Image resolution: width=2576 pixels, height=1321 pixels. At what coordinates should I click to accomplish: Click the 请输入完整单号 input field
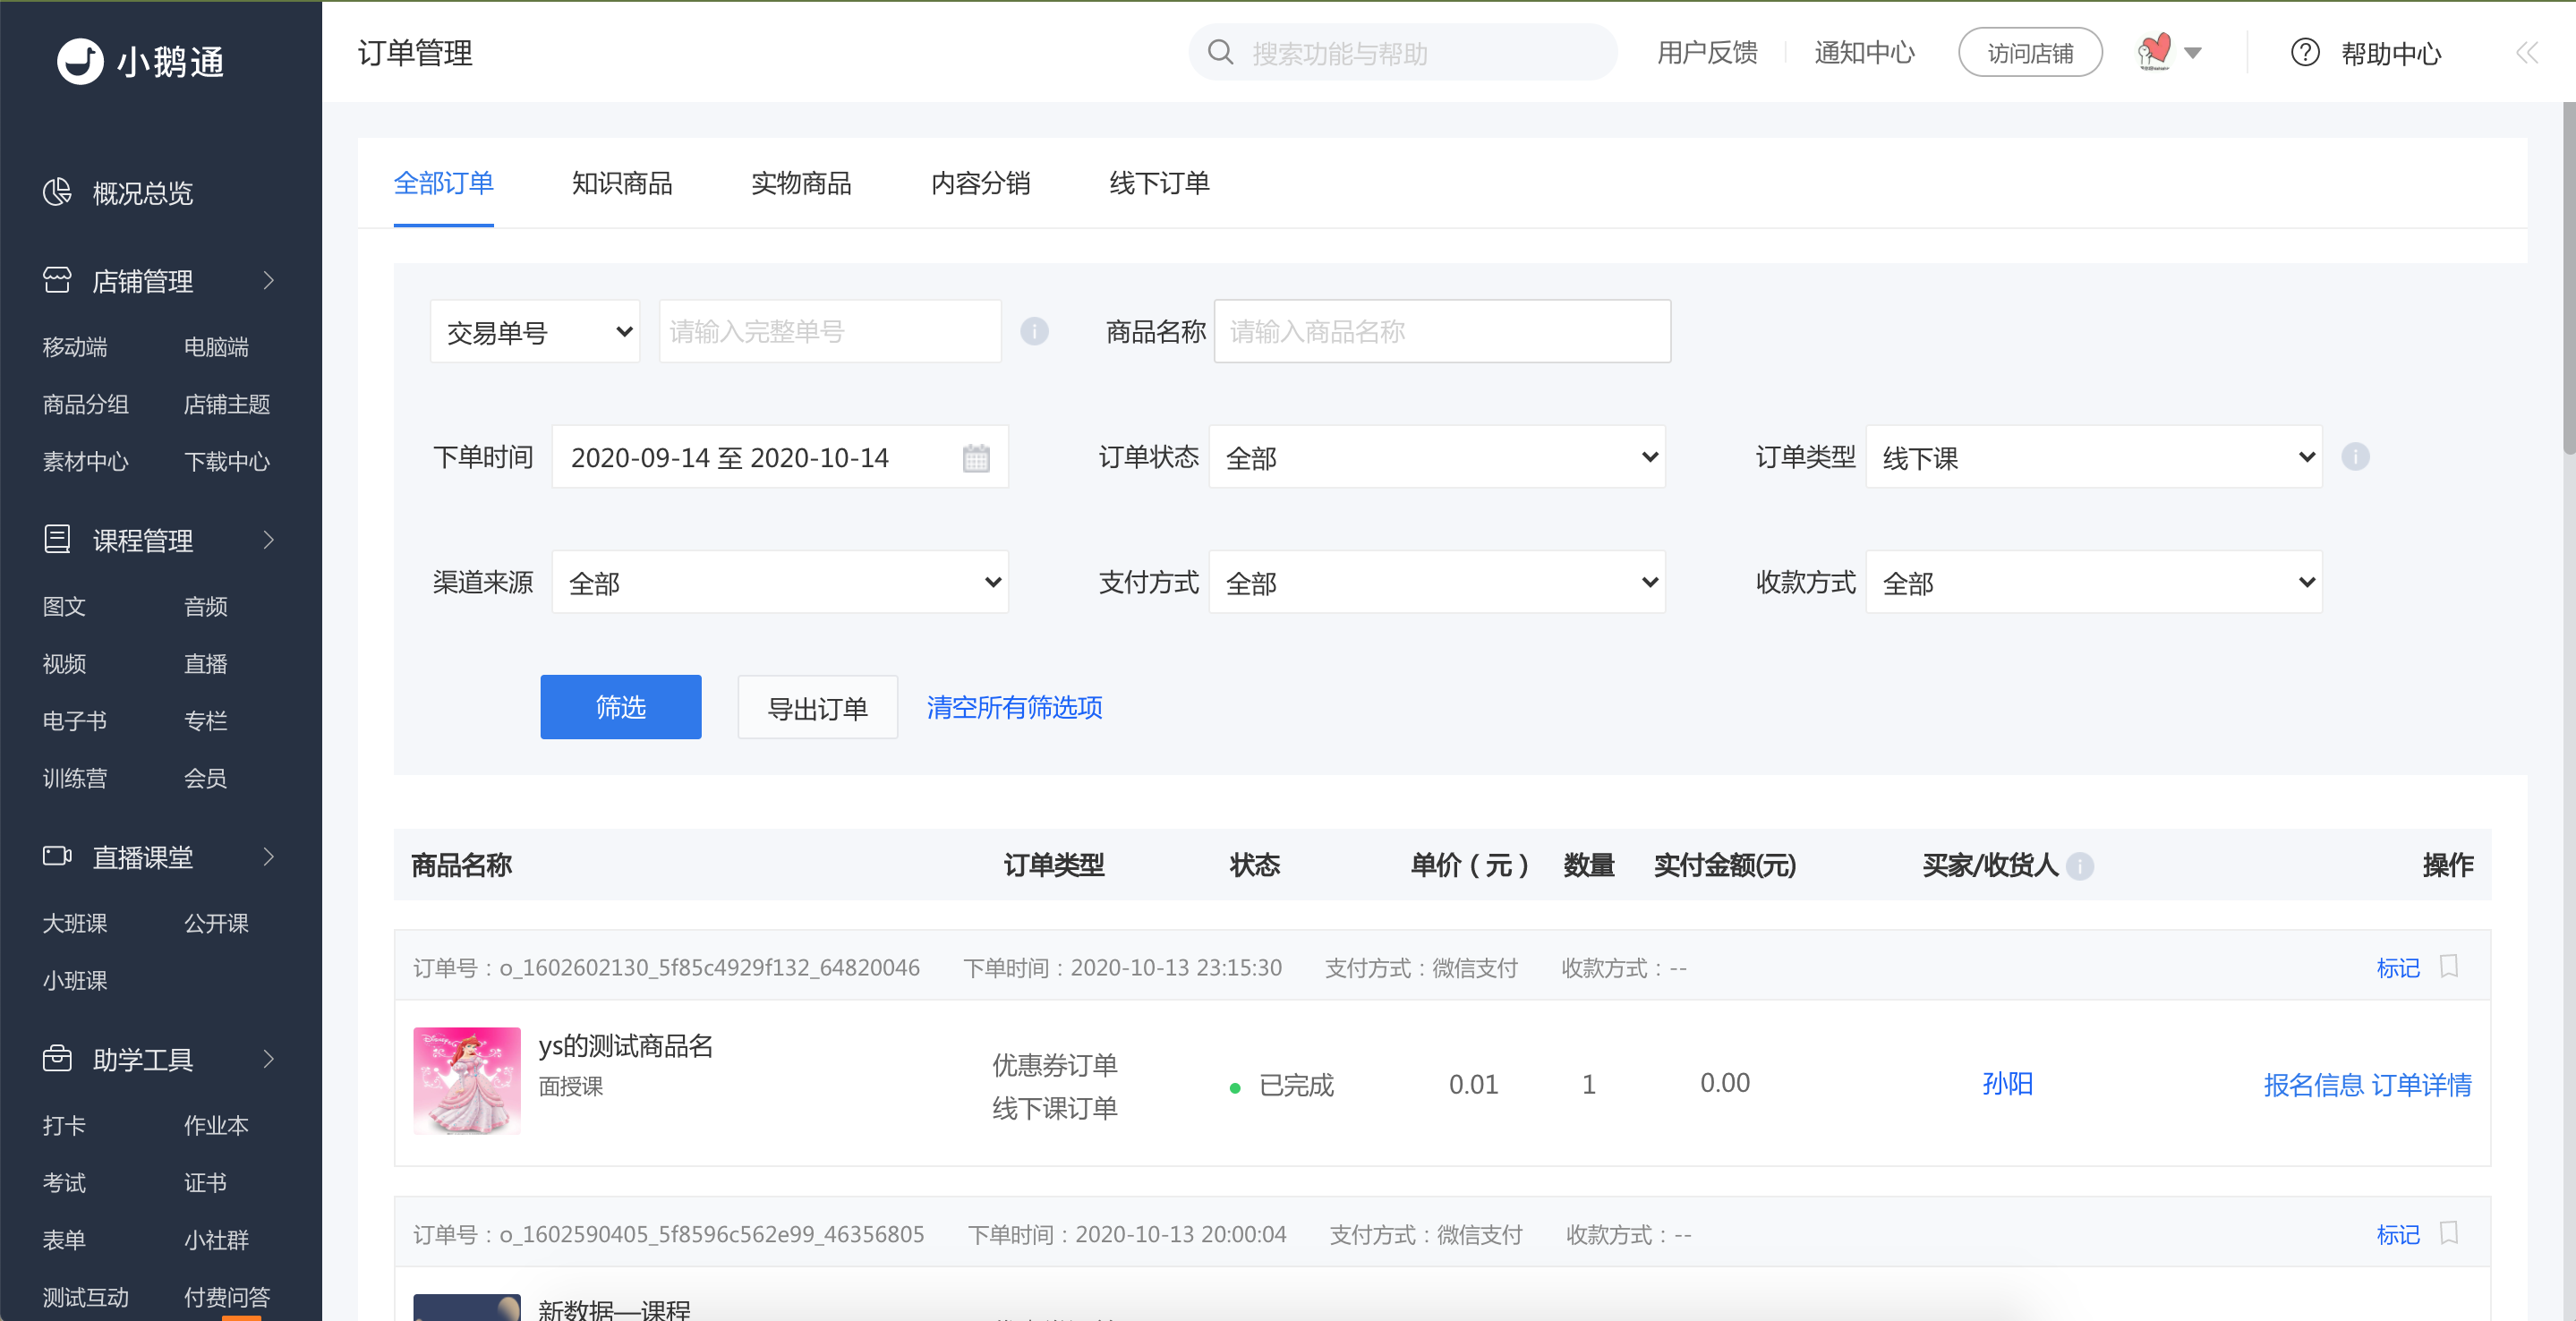(830, 331)
